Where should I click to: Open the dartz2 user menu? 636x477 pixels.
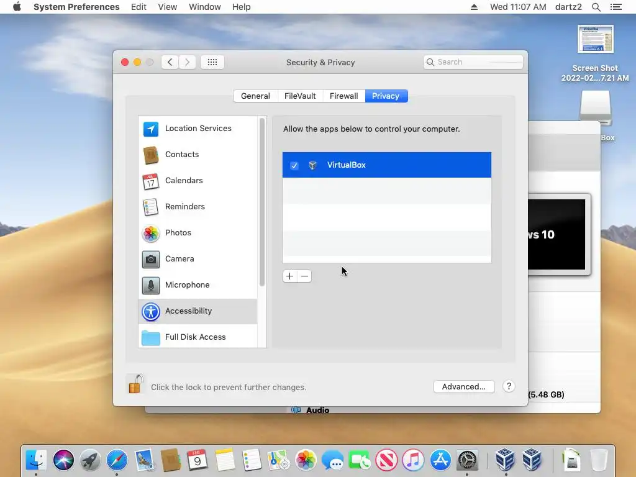pyautogui.click(x=568, y=7)
